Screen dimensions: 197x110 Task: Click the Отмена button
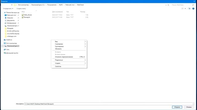(x=189, y=107)
